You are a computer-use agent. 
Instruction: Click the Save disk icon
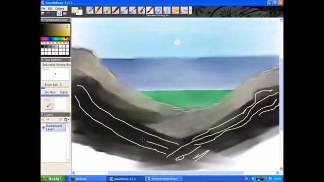click(x=43, y=14)
